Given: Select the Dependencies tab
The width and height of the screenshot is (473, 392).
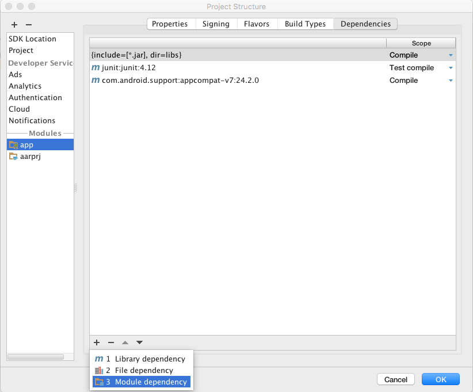Looking at the screenshot, I should 365,24.
